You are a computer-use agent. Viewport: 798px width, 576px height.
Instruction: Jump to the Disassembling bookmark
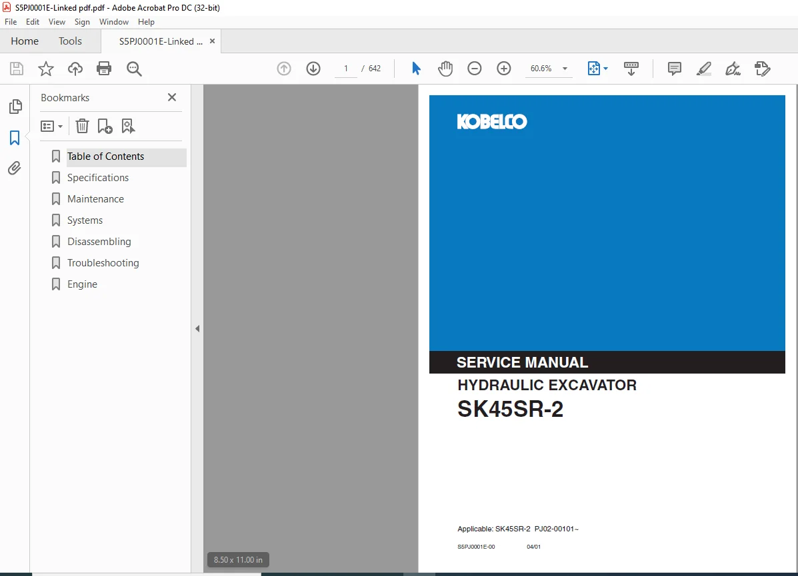(99, 242)
